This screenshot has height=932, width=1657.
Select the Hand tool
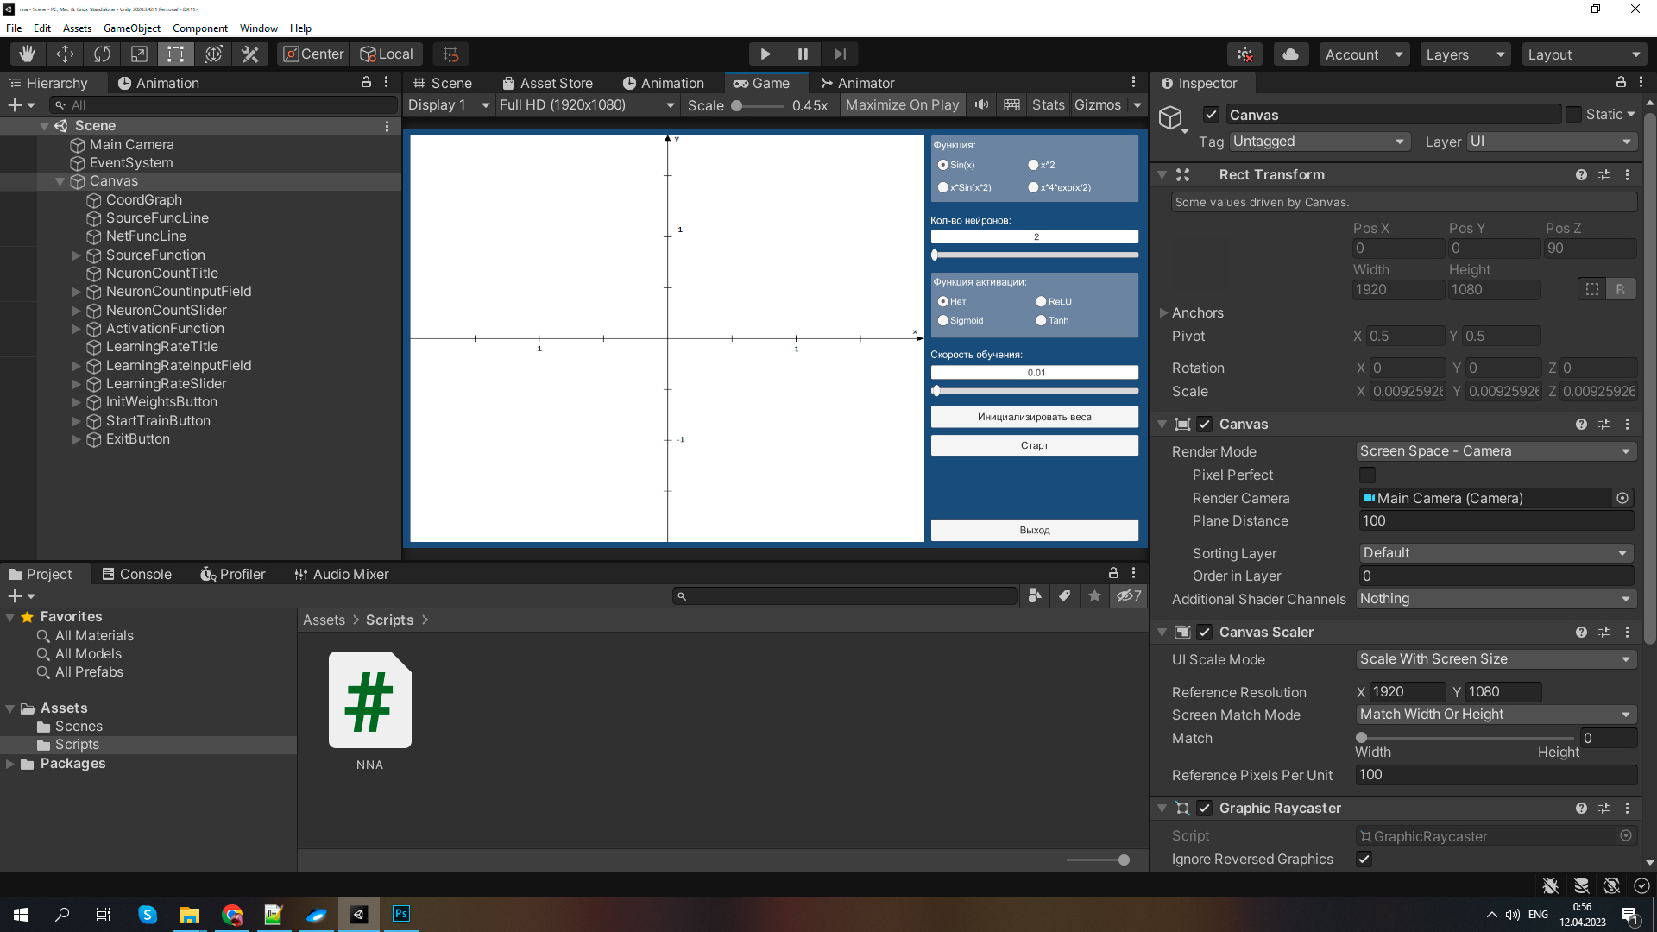pyautogui.click(x=28, y=54)
